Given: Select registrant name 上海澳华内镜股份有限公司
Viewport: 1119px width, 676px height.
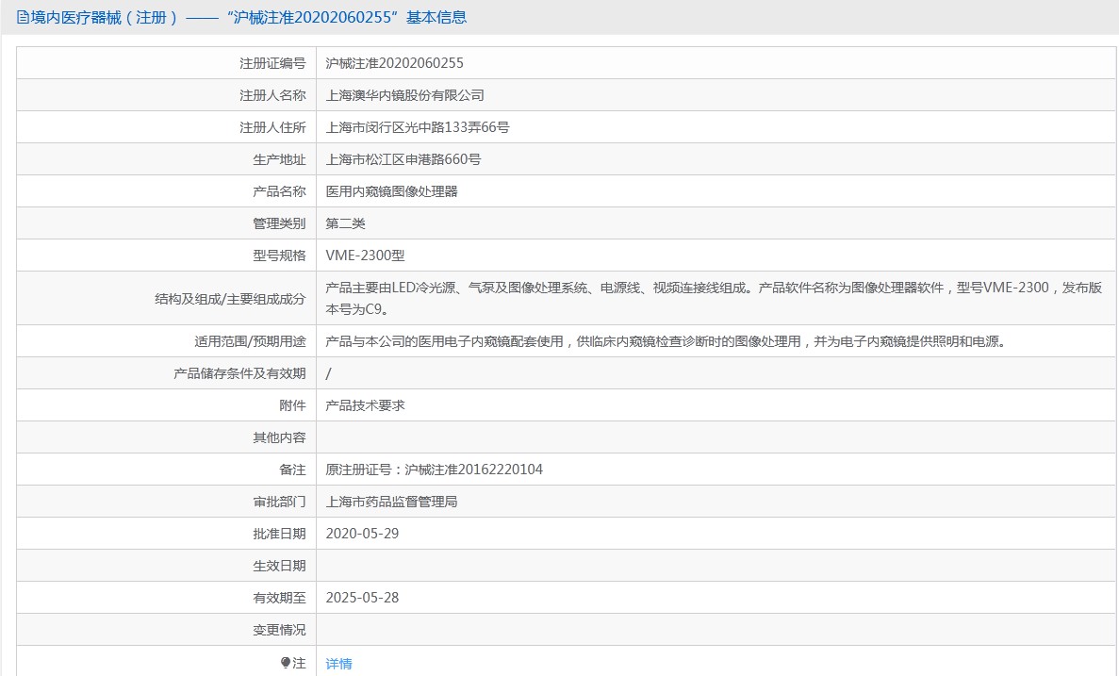Looking at the screenshot, I should pyautogui.click(x=404, y=95).
